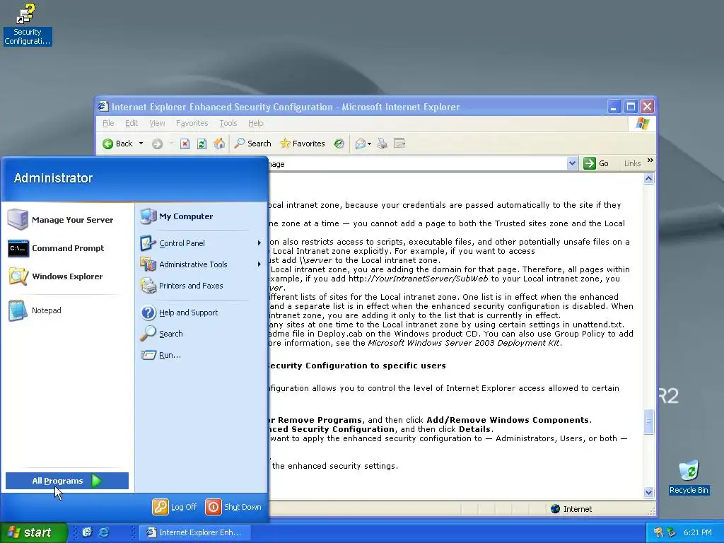
Task: Click the IE vertical scrollbar thumb
Action: (649, 421)
